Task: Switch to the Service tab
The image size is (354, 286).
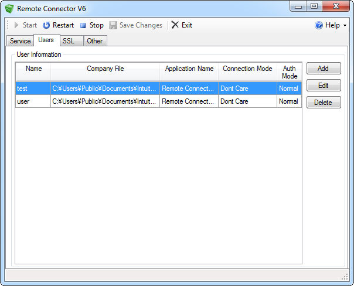Action: pos(20,41)
